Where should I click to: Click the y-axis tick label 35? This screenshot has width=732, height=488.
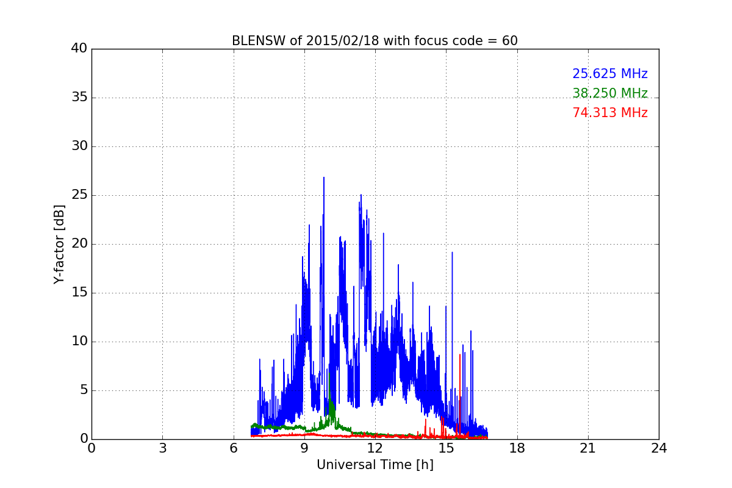click(x=79, y=98)
